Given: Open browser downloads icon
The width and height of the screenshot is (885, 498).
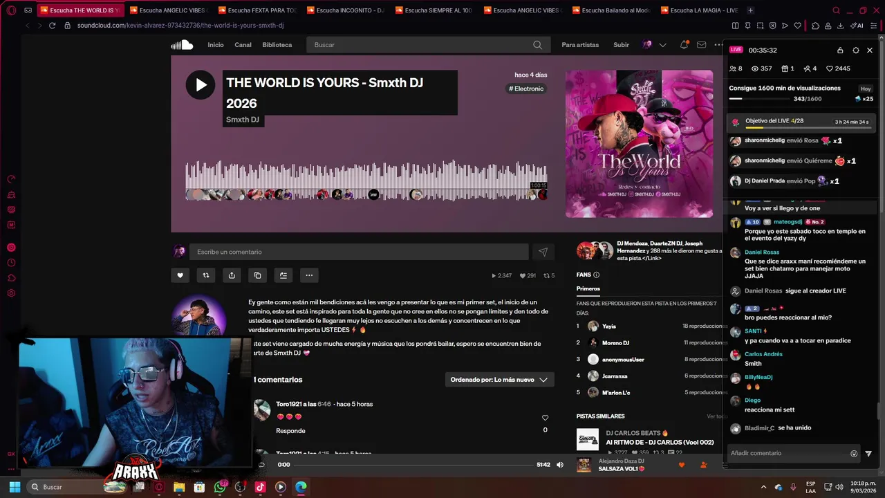Looking at the screenshot, I should coord(840,26).
